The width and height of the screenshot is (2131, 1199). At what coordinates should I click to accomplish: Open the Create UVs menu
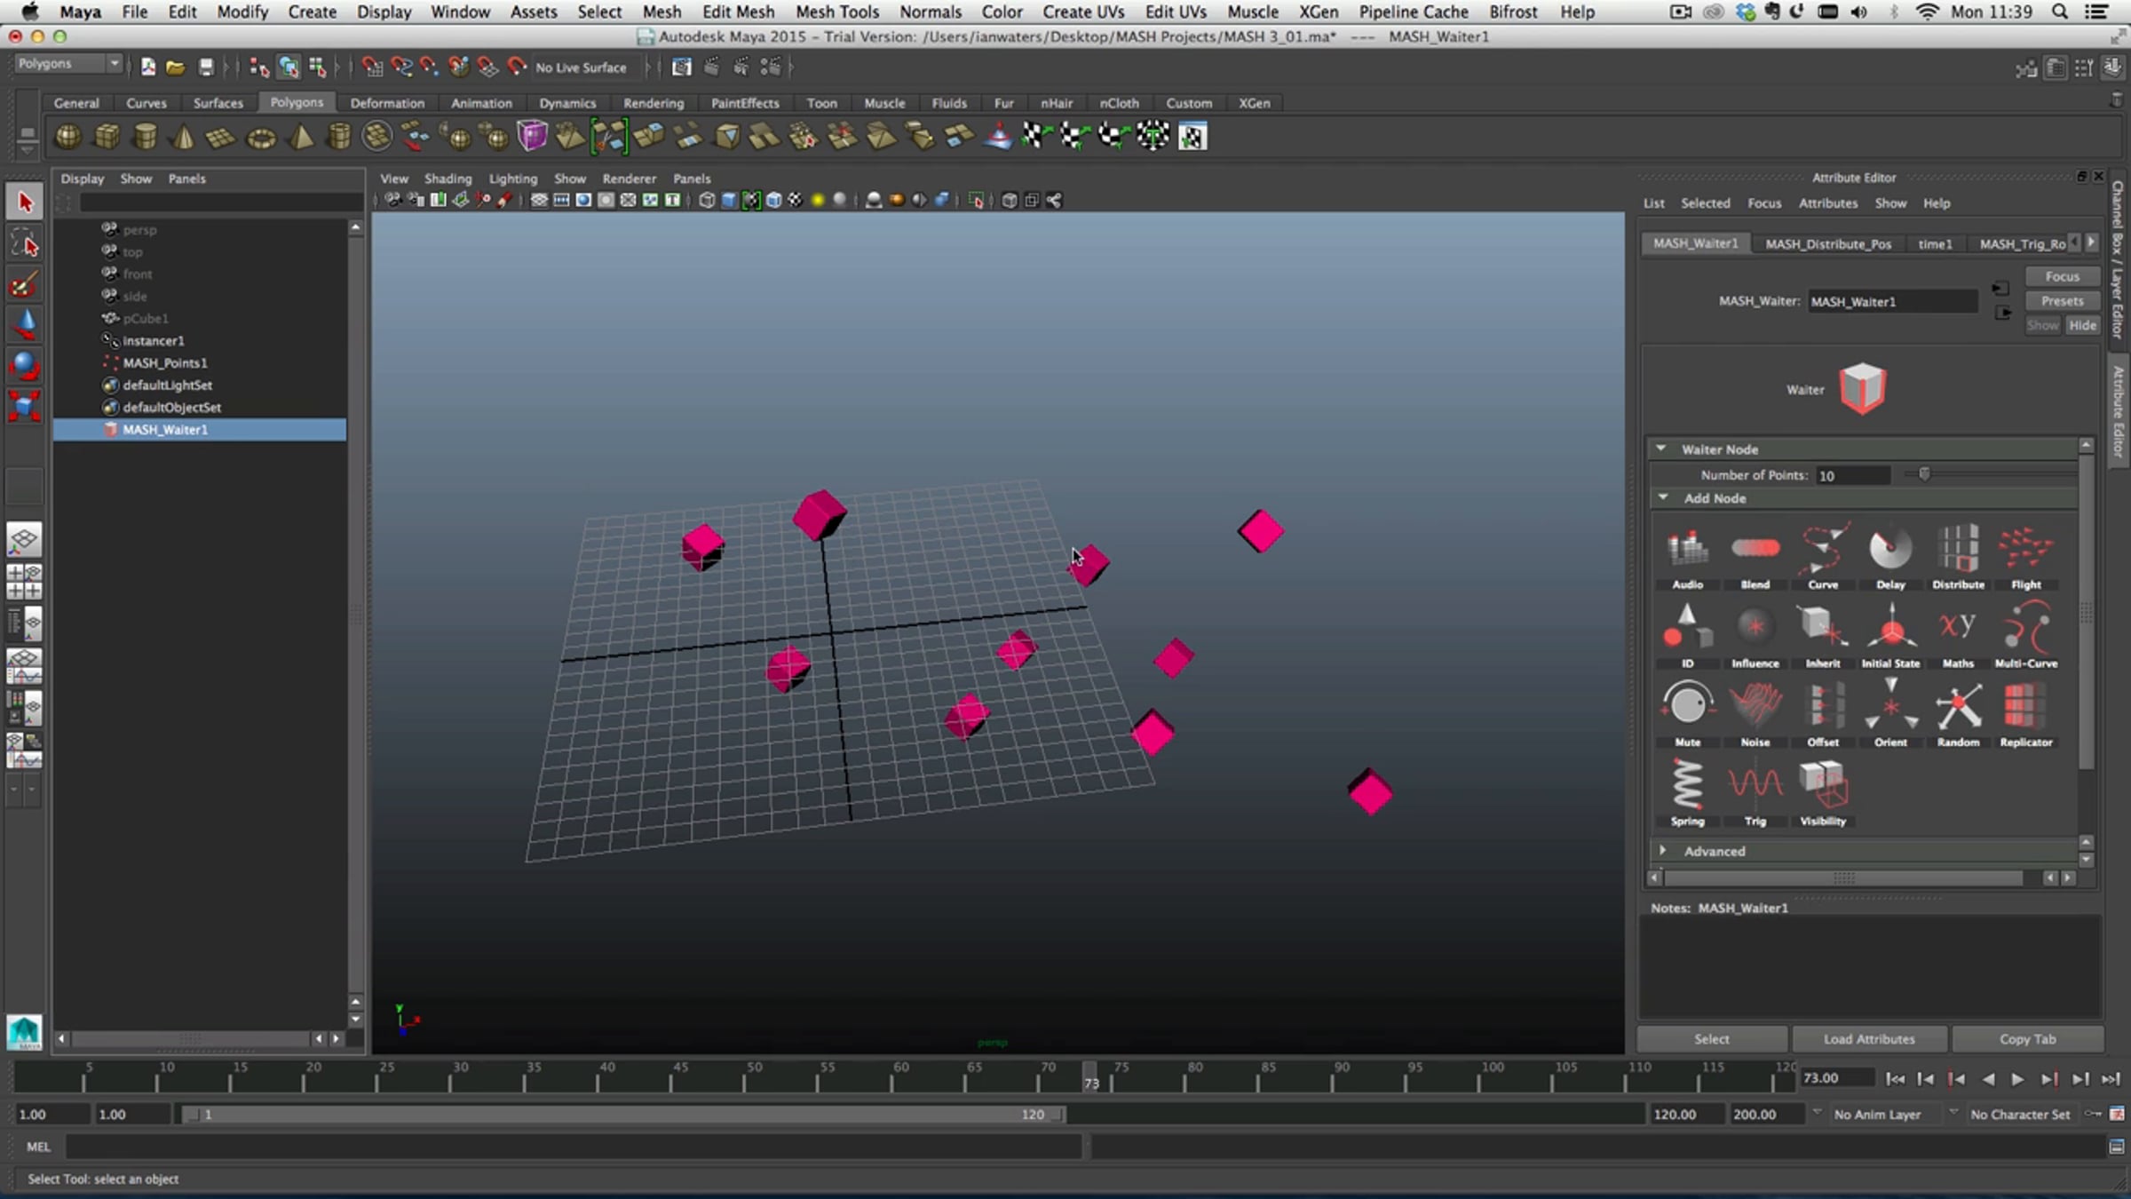click(x=1082, y=12)
